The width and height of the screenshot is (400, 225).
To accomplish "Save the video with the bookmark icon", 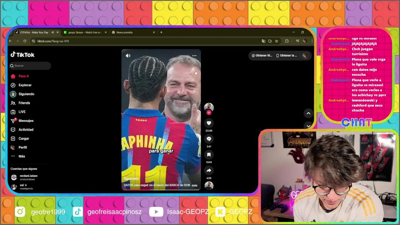I will [209, 155].
